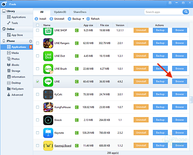Check the LINE Brush checkbox

pyautogui.click(x=38, y=68)
